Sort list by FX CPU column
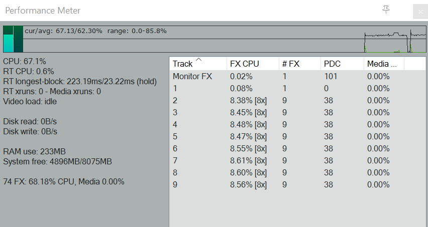428x227 pixels. pyautogui.click(x=244, y=64)
